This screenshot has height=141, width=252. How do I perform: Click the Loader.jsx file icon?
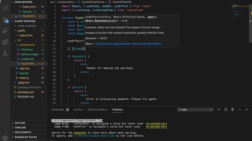(19, 59)
